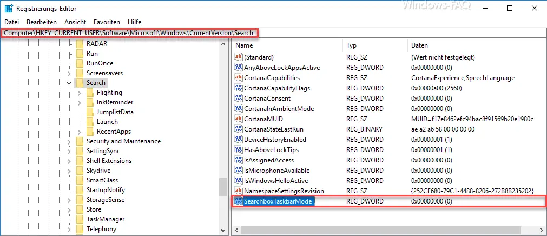The height and width of the screenshot is (236, 547).
Task: Click the 0x00000a00 (2560) data value
Action: tap(437, 88)
